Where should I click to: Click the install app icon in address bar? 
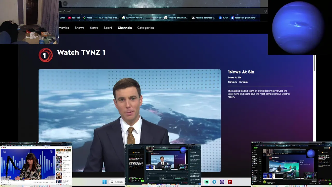pos(265,11)
